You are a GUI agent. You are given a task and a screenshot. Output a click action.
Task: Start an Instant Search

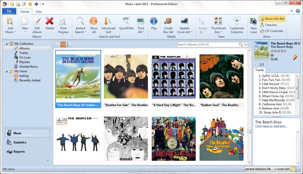80,25
